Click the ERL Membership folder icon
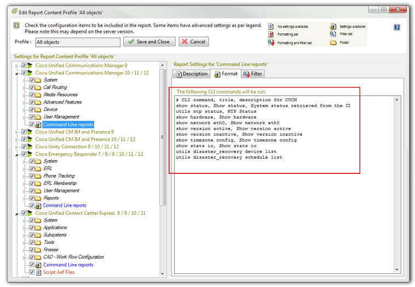Screen dimensions: 415x287 click(x=38, y=183)
